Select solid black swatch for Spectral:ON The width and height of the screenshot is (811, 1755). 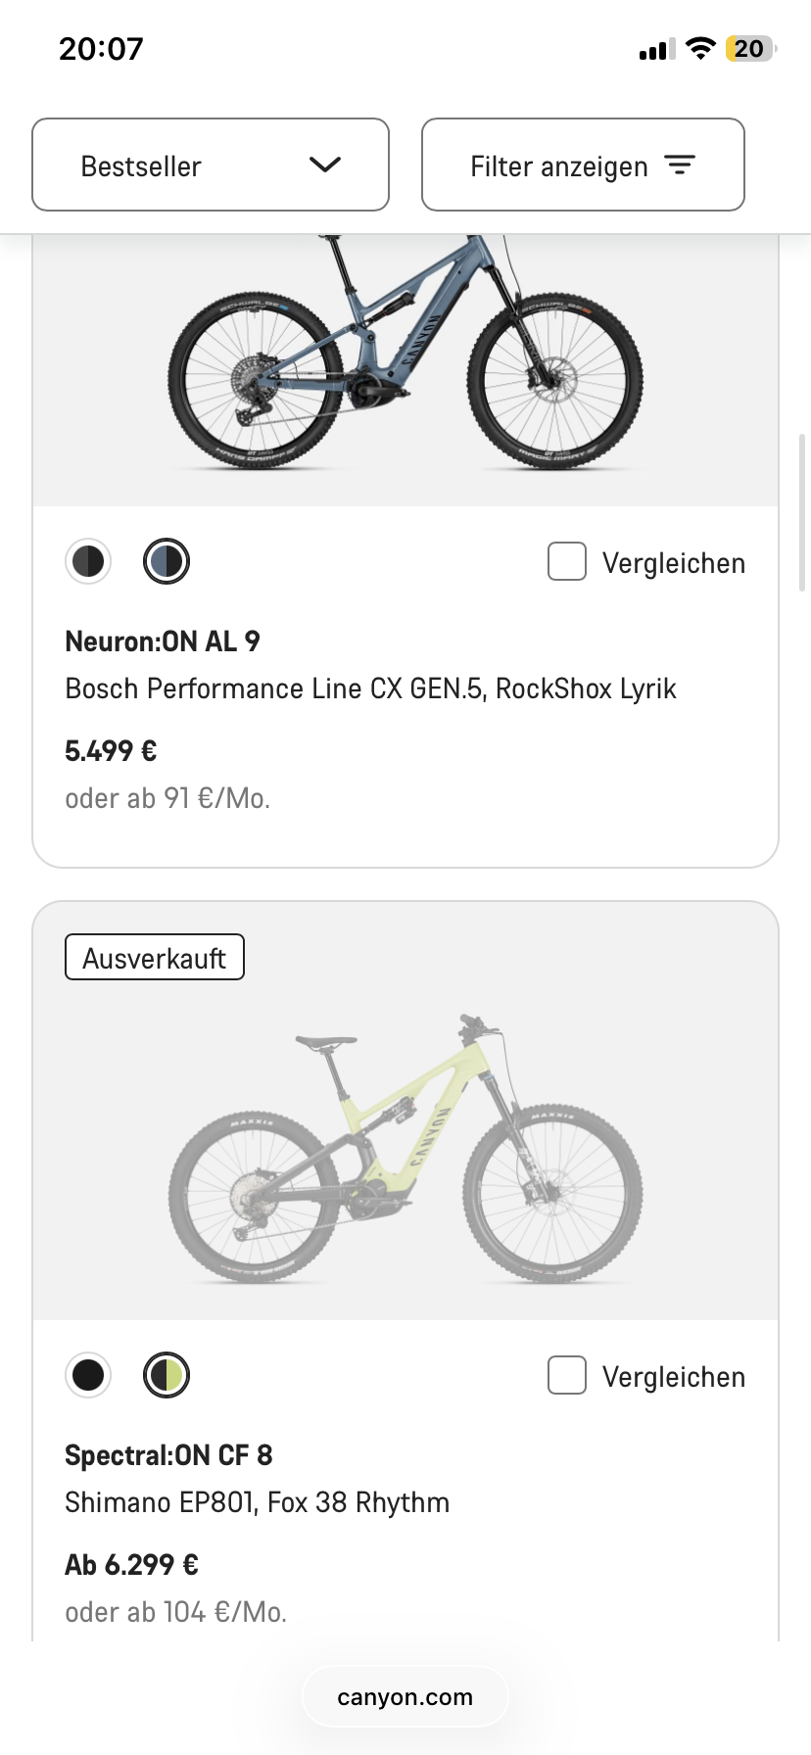pos(88,1375)
